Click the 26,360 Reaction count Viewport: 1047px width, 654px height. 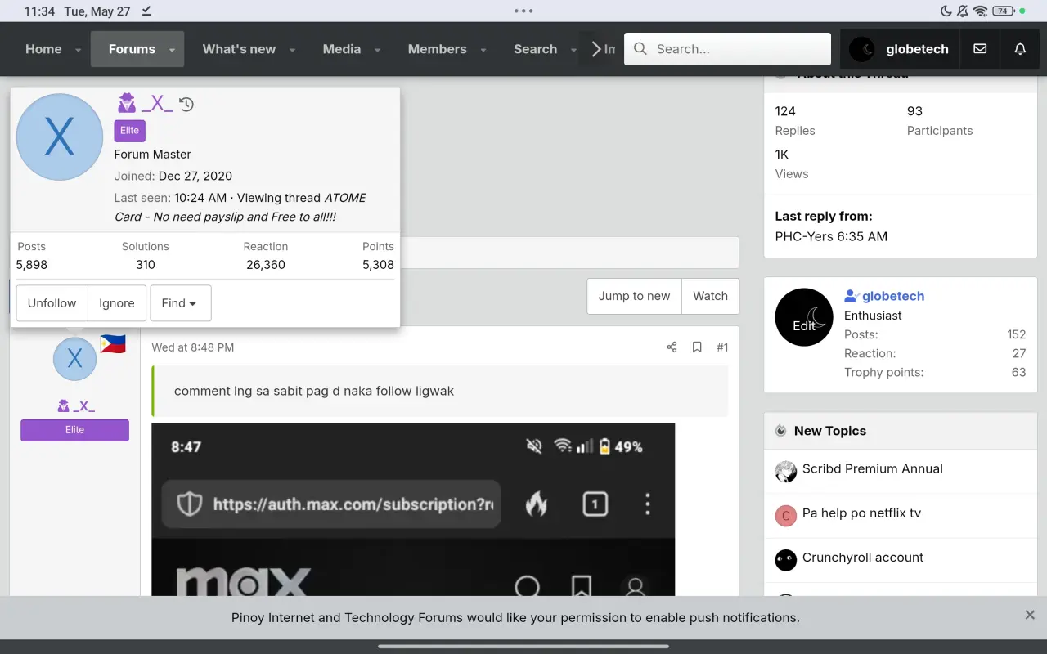point(266,265)
